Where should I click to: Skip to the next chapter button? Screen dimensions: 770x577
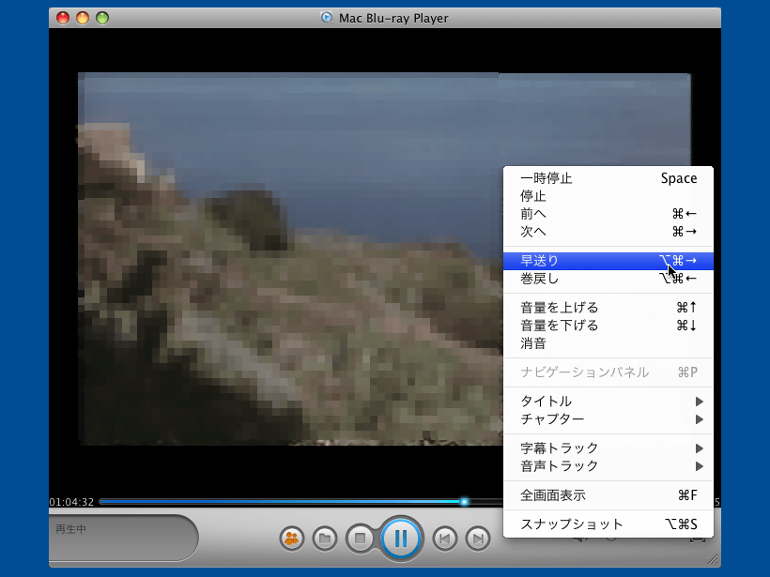(x=478, y=539)
